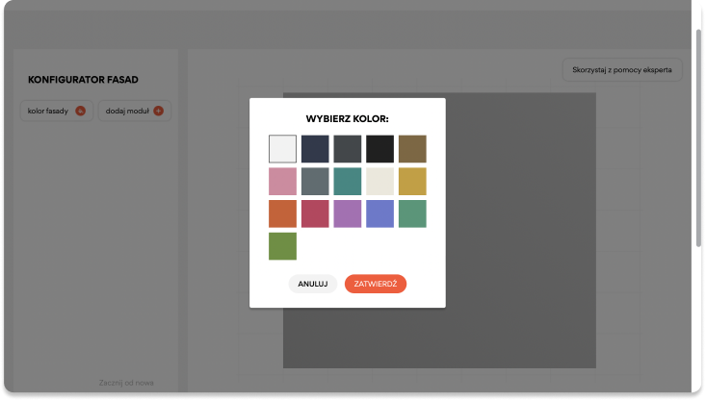
Task: Pick the periwinkle blue color swatch
Action: pos(379,213)
